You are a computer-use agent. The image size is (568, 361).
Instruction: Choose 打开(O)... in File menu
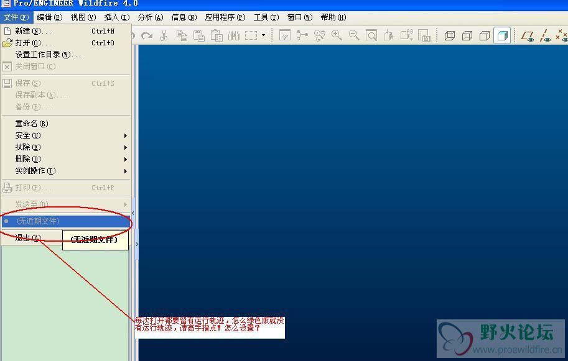click(66, 43)
